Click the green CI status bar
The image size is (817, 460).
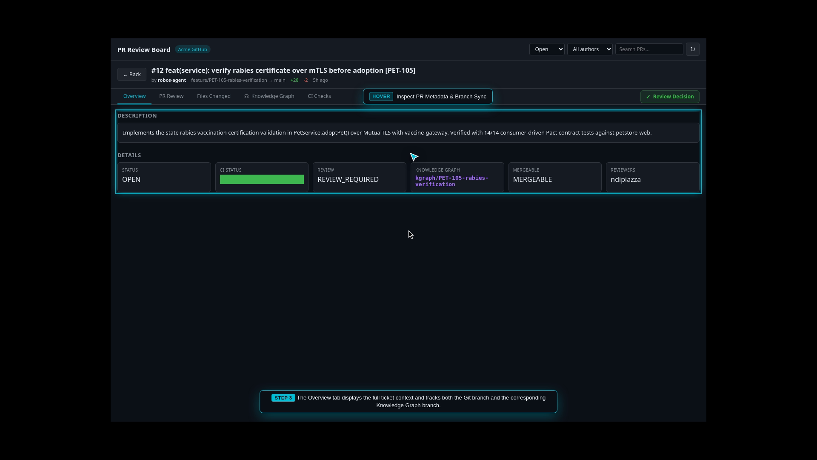click(262, 179)
